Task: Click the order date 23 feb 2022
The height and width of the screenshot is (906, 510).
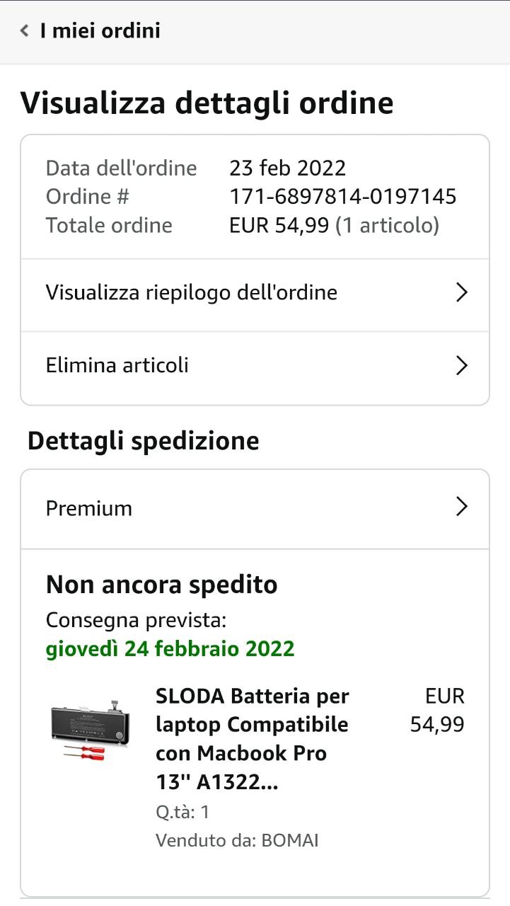Action: tap(287, 168)
